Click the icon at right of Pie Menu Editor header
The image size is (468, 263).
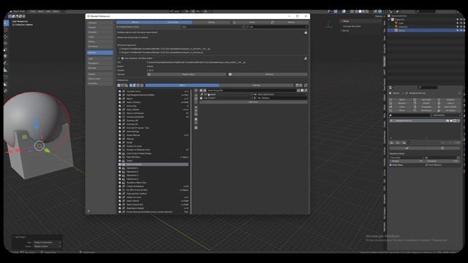tap(306, 58)
